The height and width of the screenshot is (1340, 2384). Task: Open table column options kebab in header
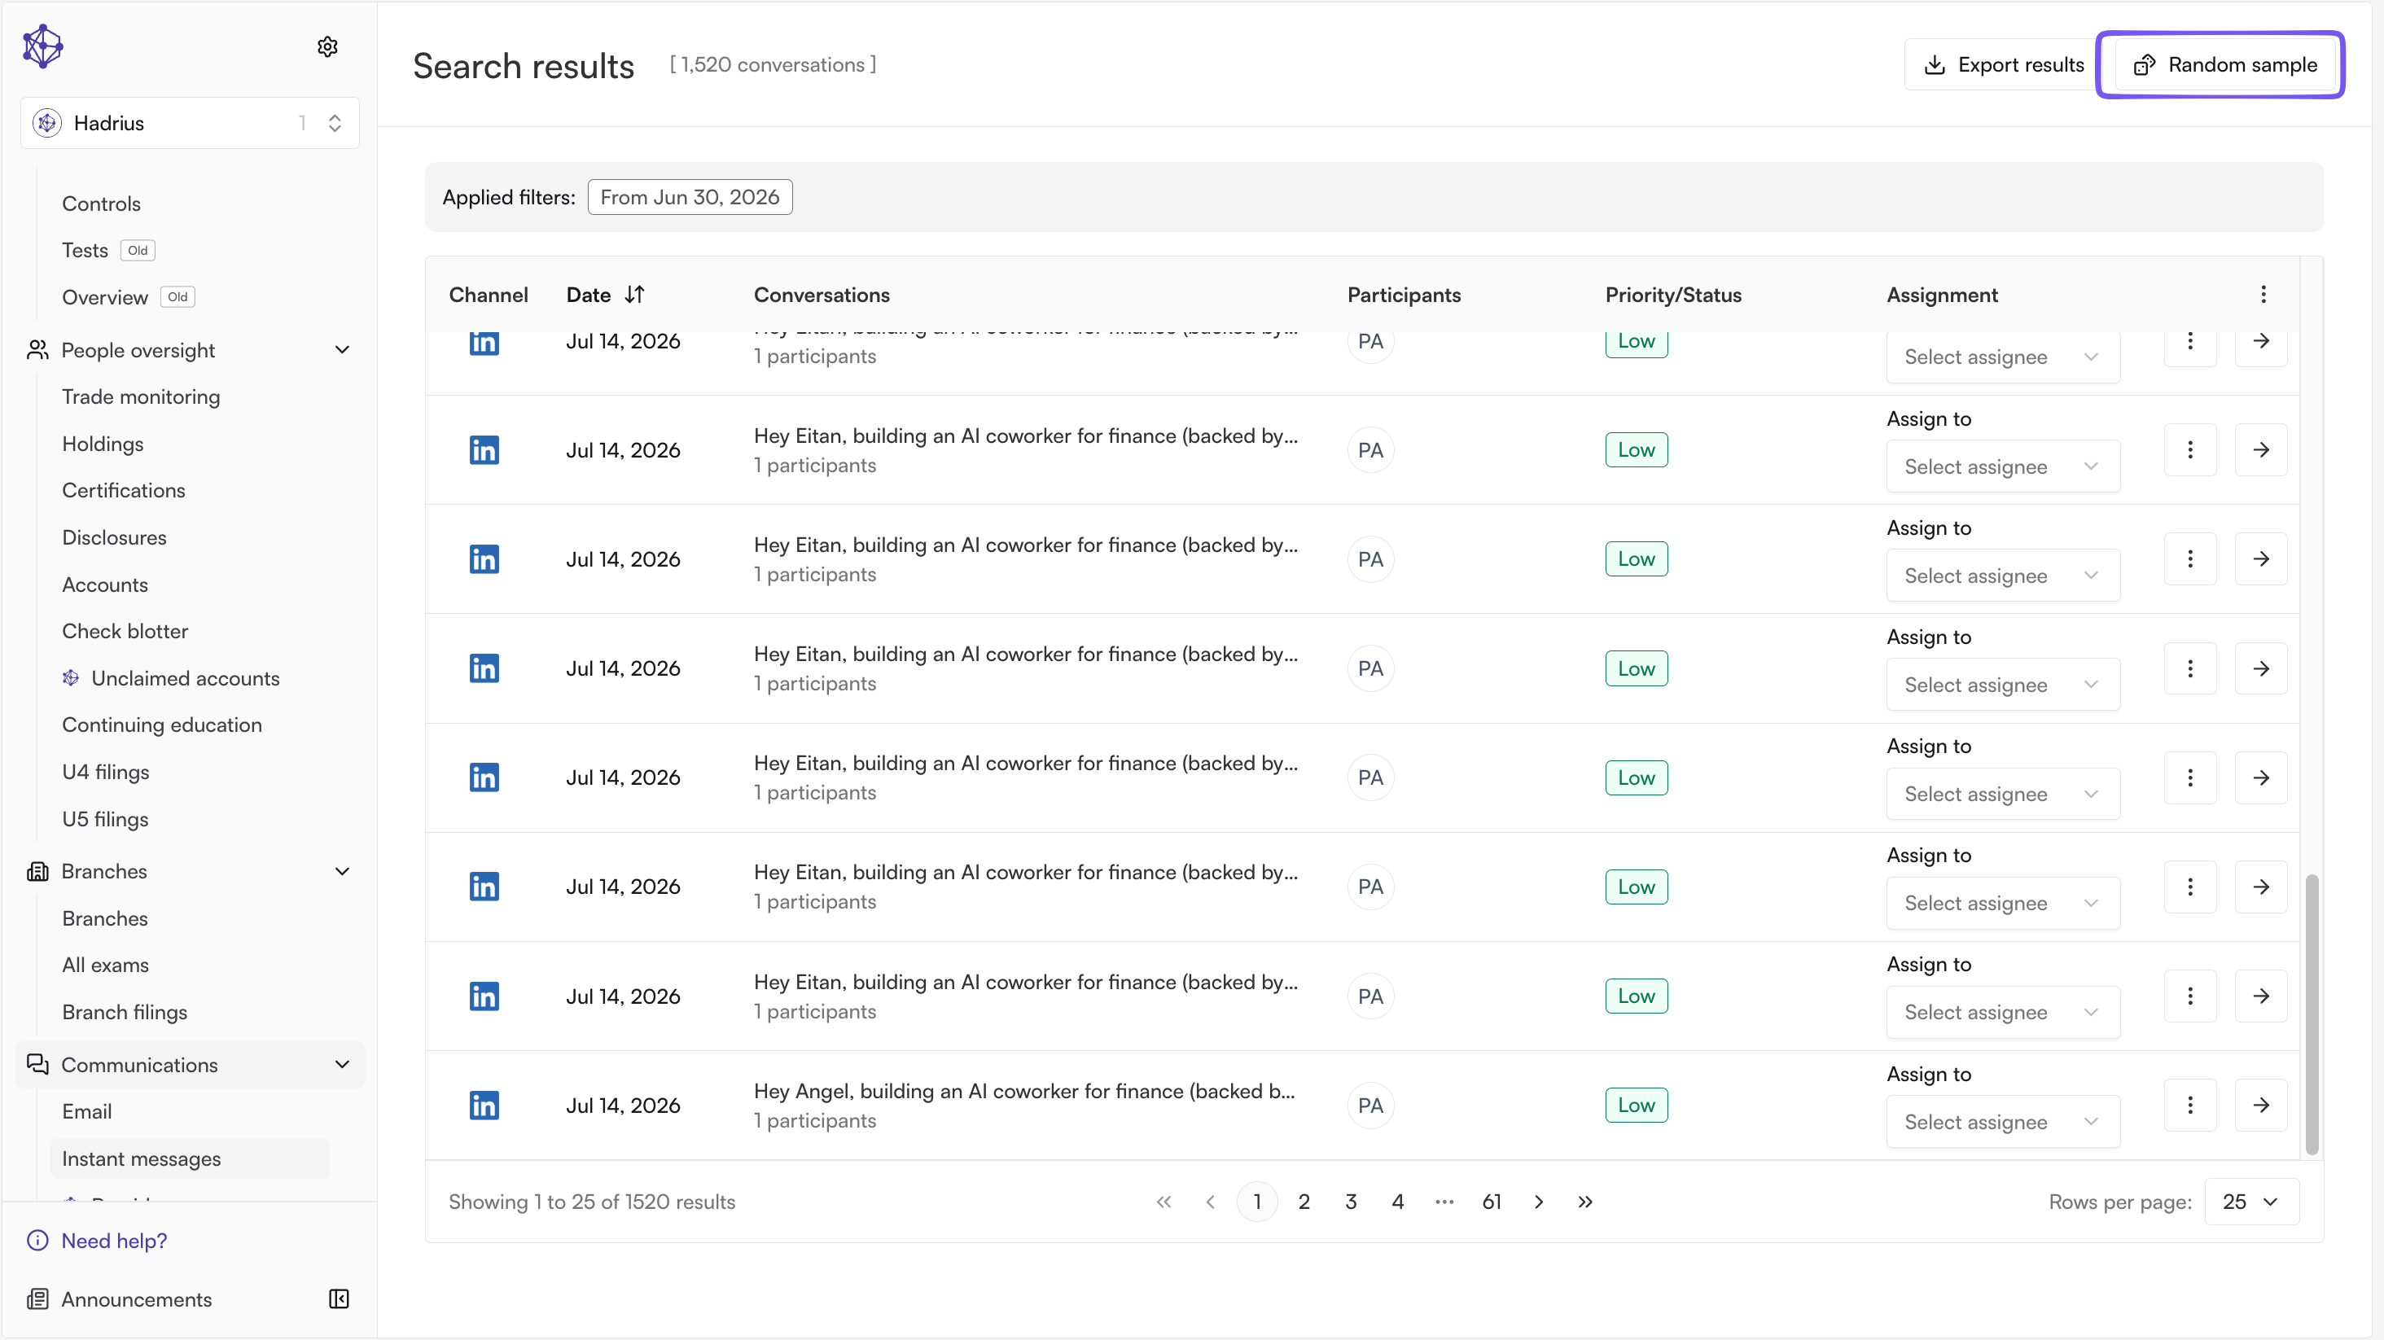click(2263, 294)
